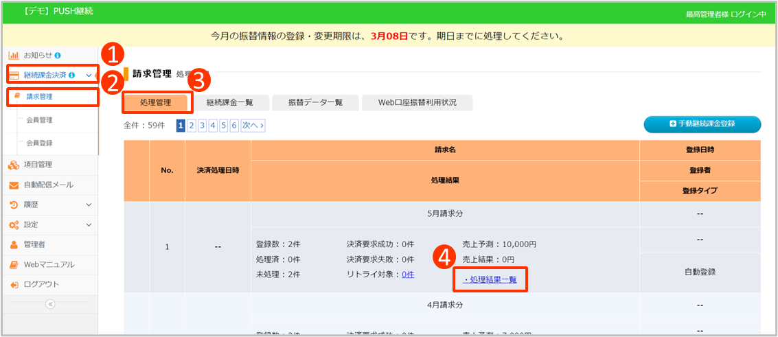Click the ログアウト exit icon
This screenshot has height=337, width=778.
[14, 285]
